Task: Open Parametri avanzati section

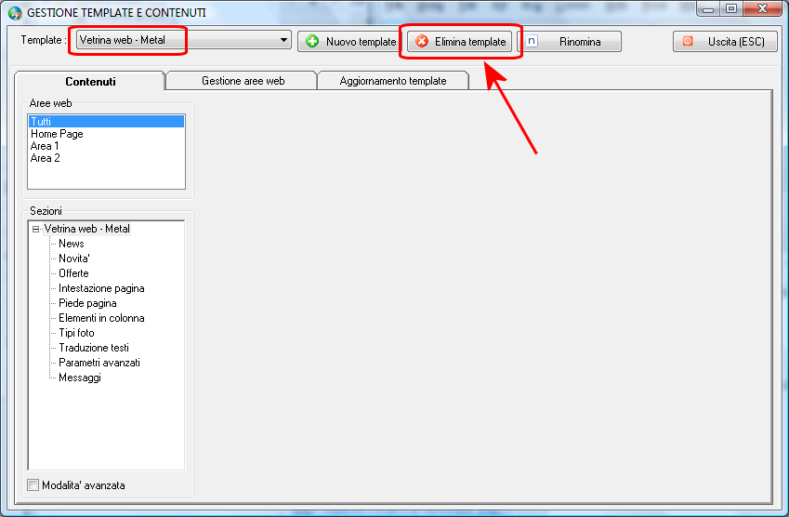Action: pos(99,363)
